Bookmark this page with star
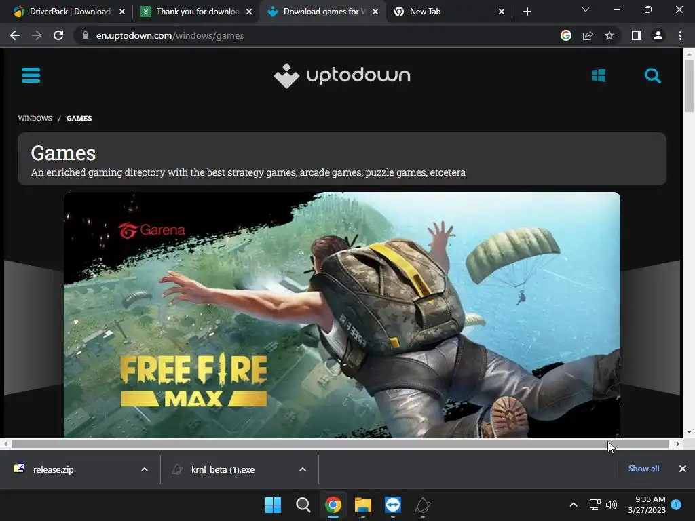 [x=609, y=35]
